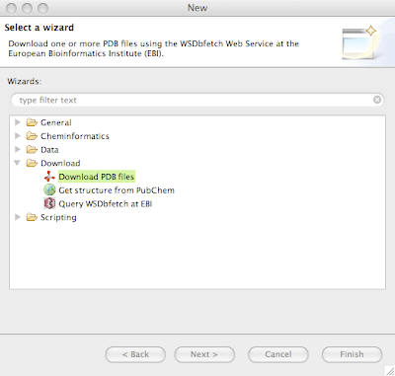Click the Query WSDbfetch icon
The width and height of the screenshot is (395, 376).
tap(49, 203)
